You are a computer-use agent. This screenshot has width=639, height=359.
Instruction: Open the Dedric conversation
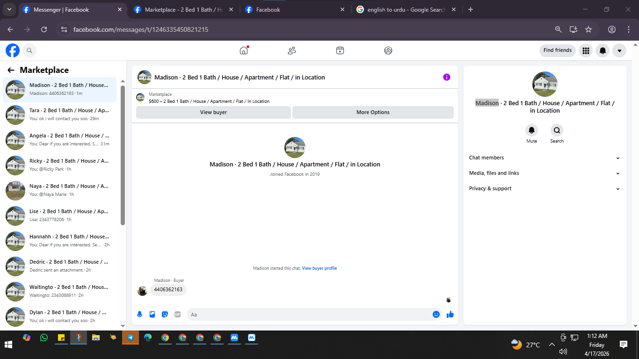60,266
